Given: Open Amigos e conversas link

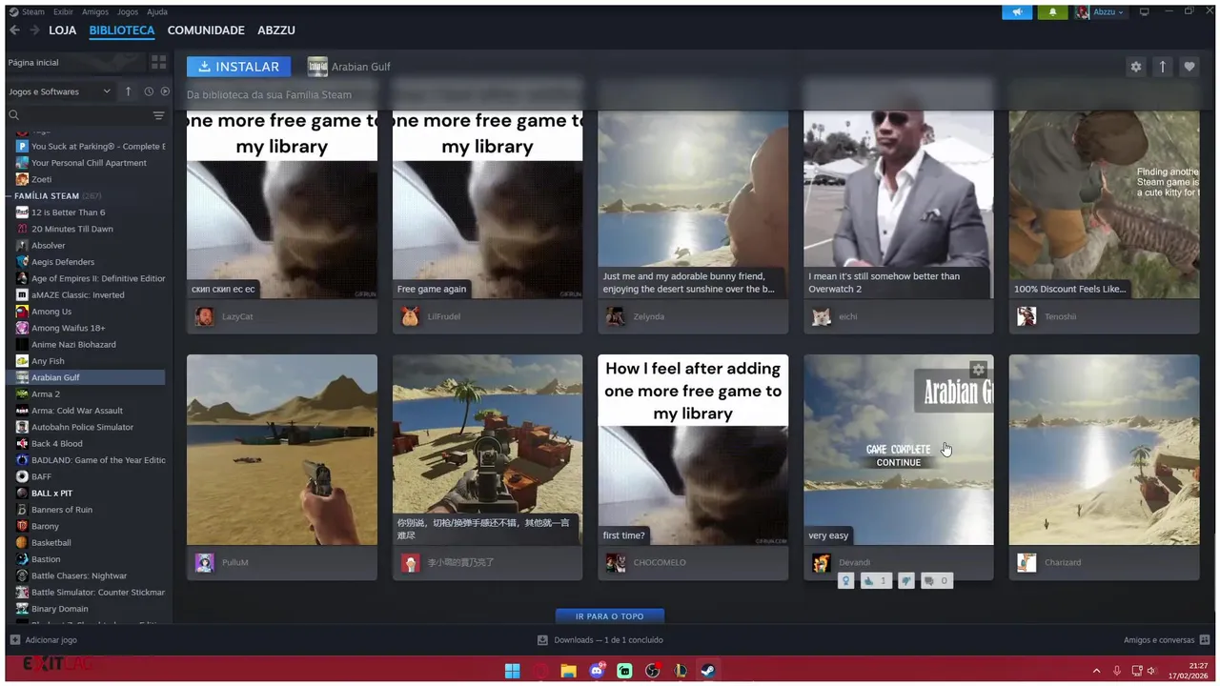Looking at the screenshot, I should (1158, 640).
